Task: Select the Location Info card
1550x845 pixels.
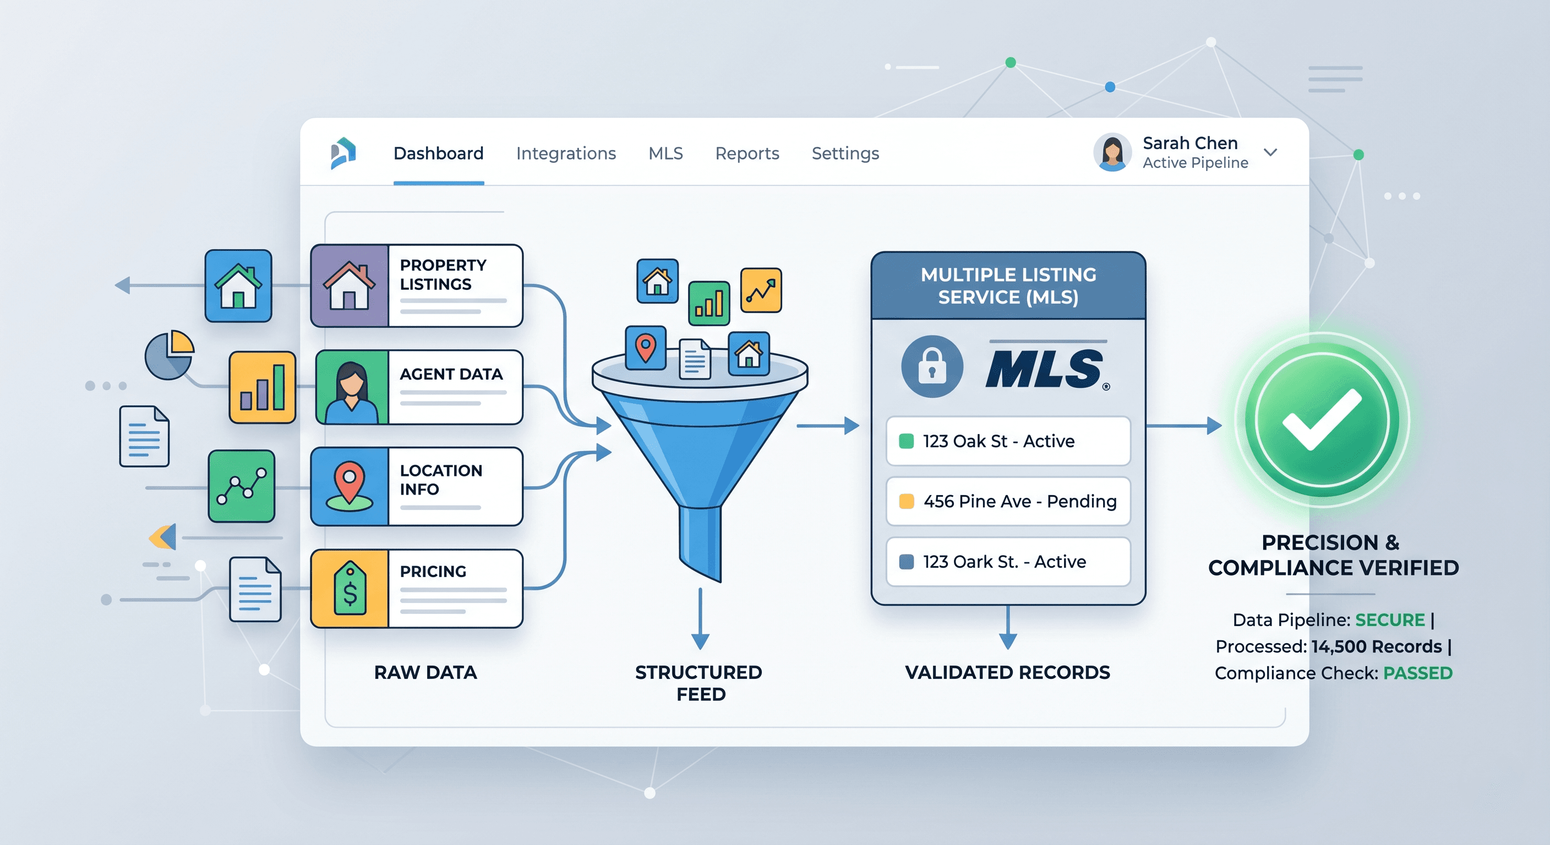Action: point(417,486)
